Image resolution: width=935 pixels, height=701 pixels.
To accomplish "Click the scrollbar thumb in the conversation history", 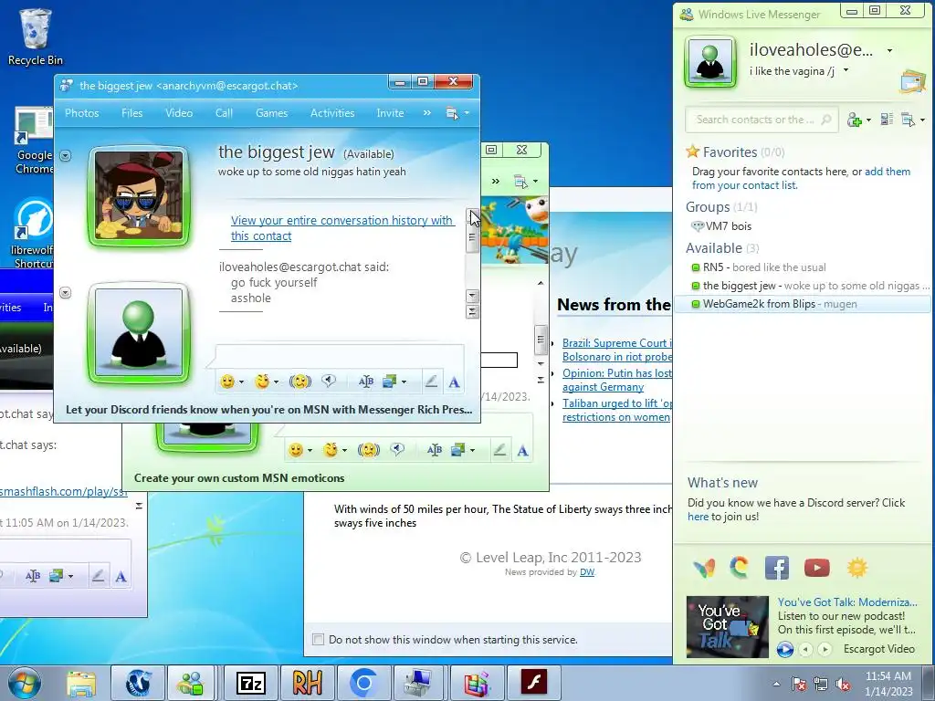I will tap(472, 236).
